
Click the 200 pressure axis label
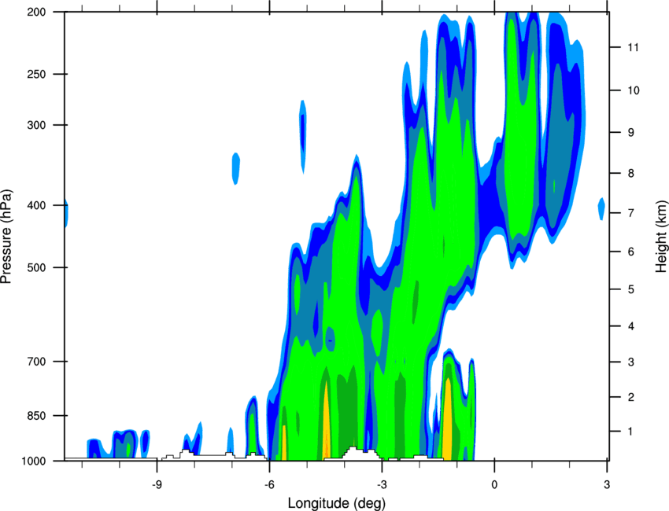pyautogui.click(x=36, y=12)
